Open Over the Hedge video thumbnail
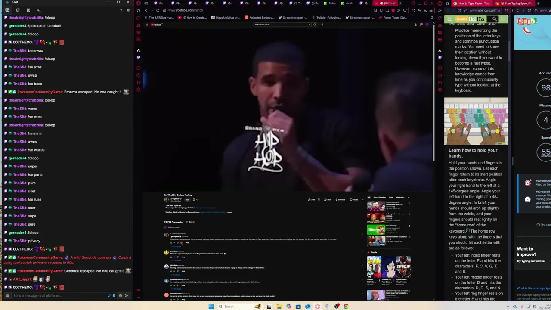Screen dimensions: 551x310 coord(376,229)
